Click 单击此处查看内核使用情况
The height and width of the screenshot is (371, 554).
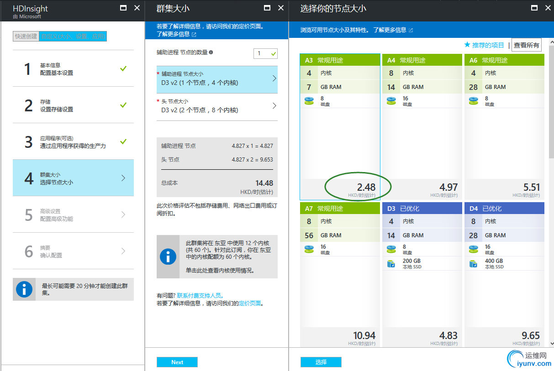(220, 271)
